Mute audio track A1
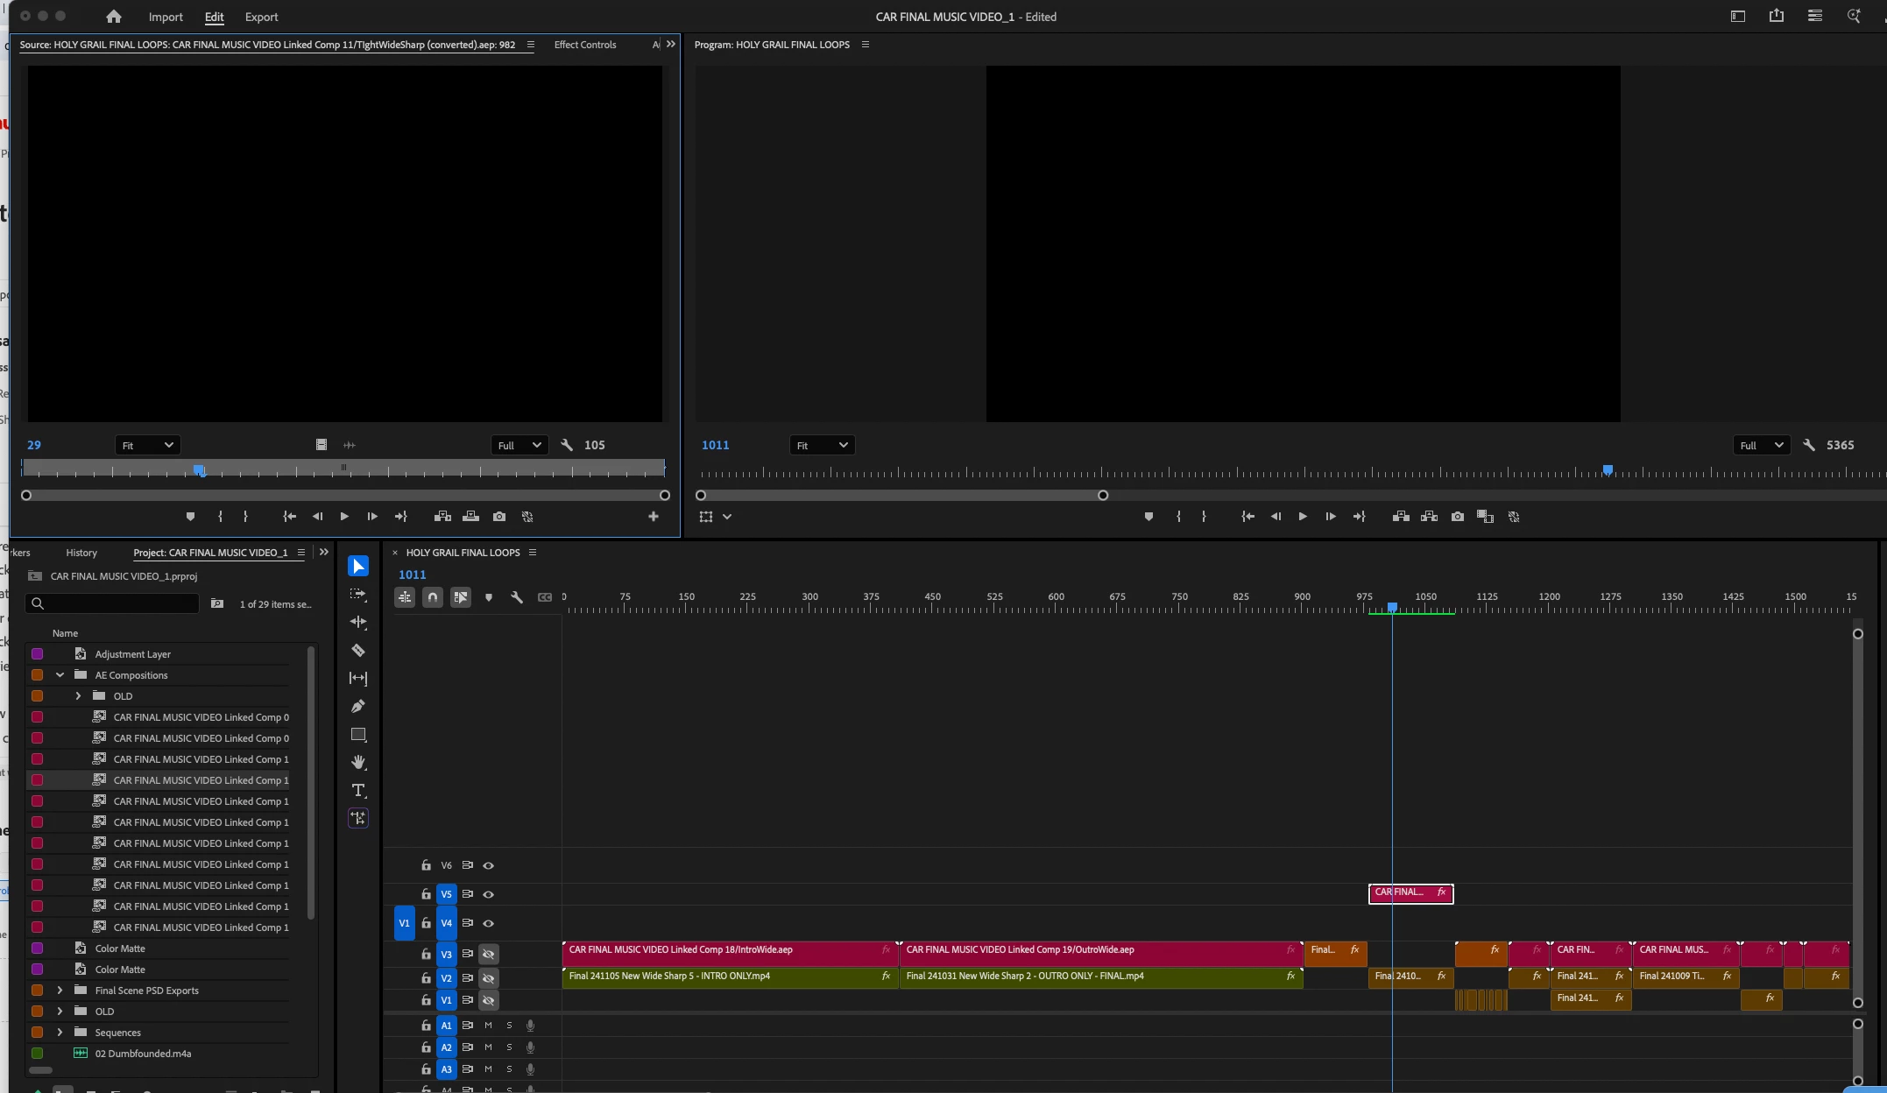 (489, 1026)
